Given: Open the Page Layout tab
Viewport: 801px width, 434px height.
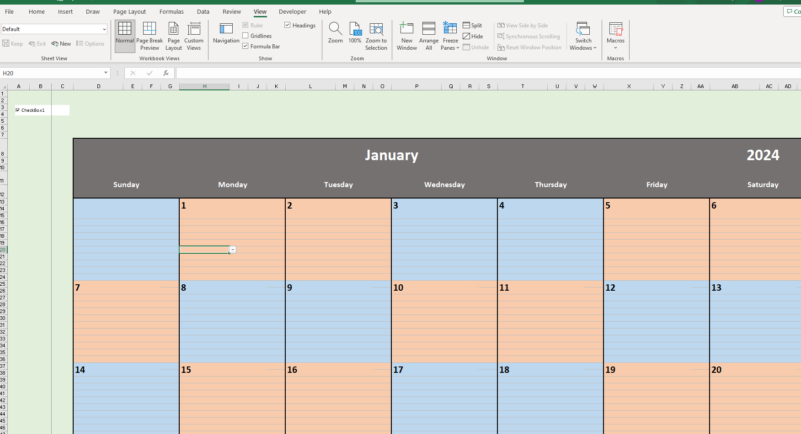Looking at the screenshot, I should pyautogui.click(x=129, y=11).
